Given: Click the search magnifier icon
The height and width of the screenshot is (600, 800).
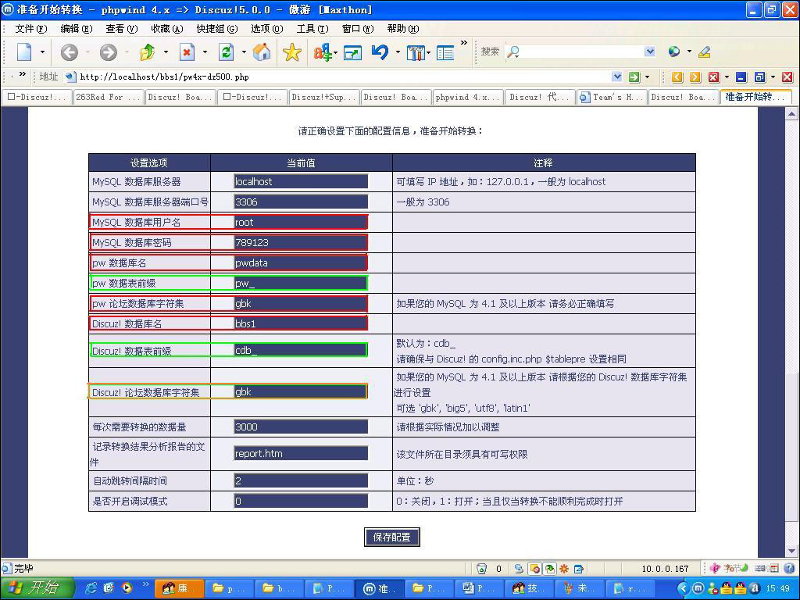Looking at the screenshot, I should (512, 52).
